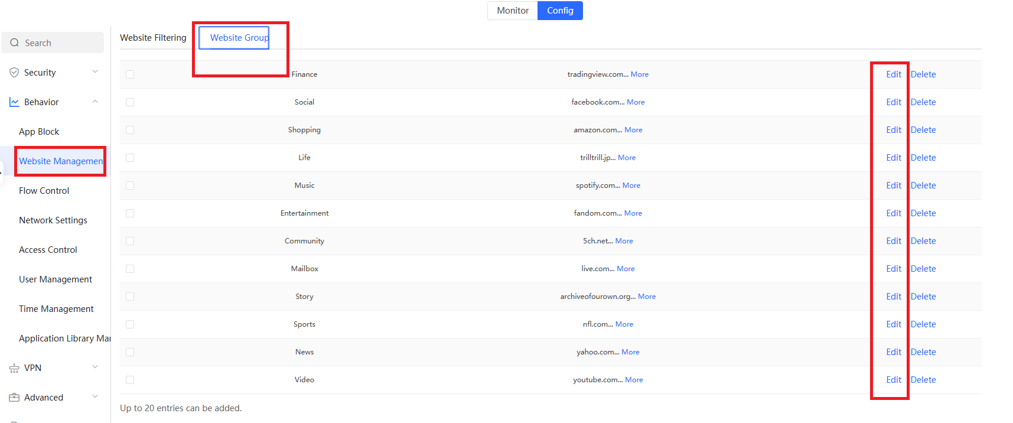Select the Music group checkbox
The image size is (1013, 423).
[130, 186]
